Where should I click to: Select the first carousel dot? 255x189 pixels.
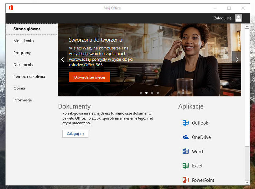[141, 93]
